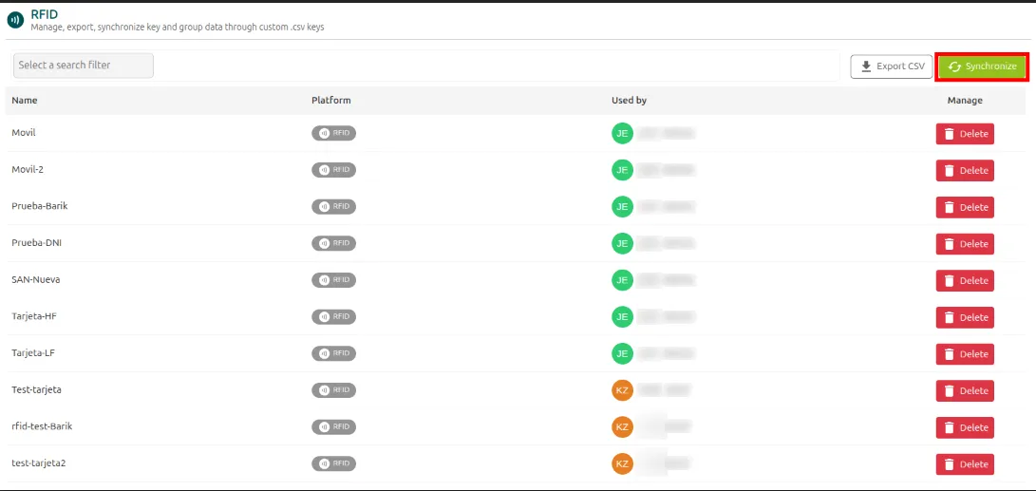Viewport: 1036px width, 491px height.
Task: Click the RFID badge in Tarjeta-HF row
Action: [333, 316]
